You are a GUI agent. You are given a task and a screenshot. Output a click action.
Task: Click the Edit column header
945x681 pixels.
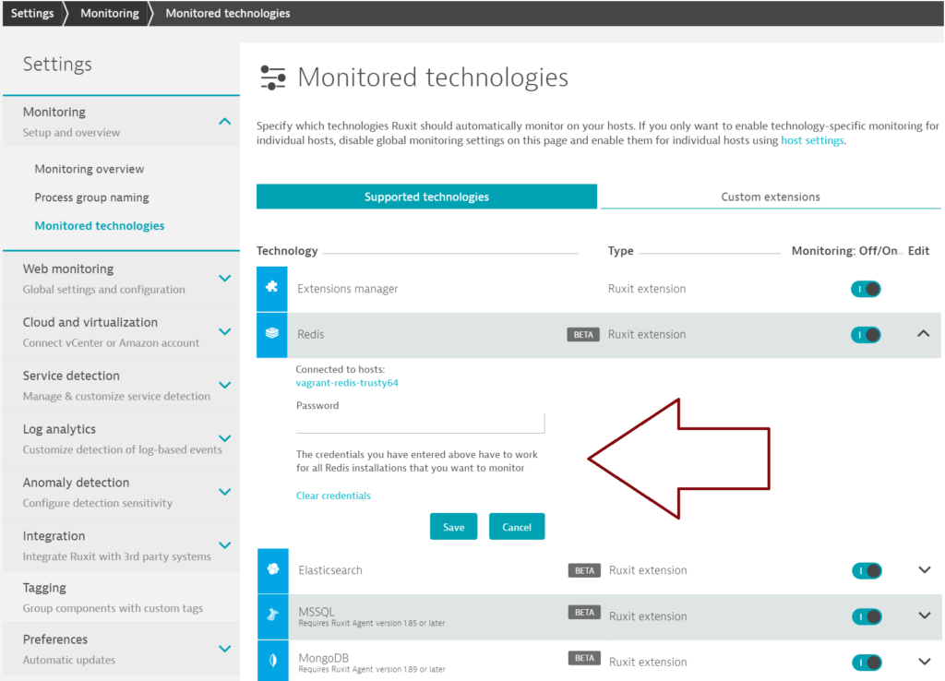point(918,251)
